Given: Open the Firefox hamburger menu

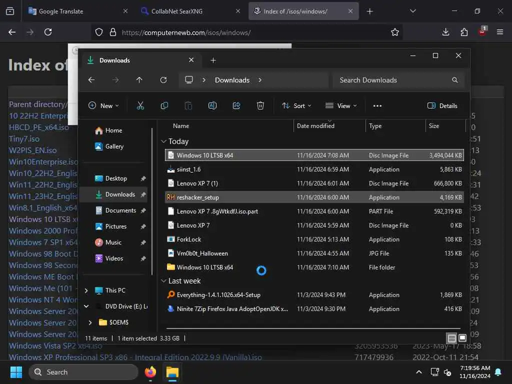Looking at the screenshot, I should tap(500, 32).
